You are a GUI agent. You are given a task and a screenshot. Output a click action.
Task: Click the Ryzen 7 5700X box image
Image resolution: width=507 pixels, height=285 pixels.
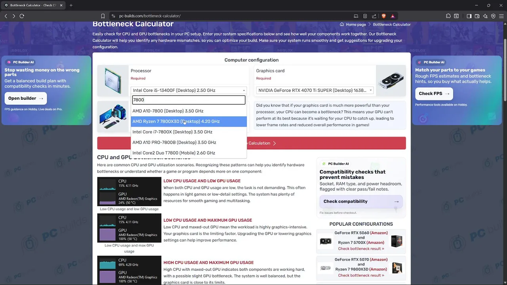coord(396,241)
